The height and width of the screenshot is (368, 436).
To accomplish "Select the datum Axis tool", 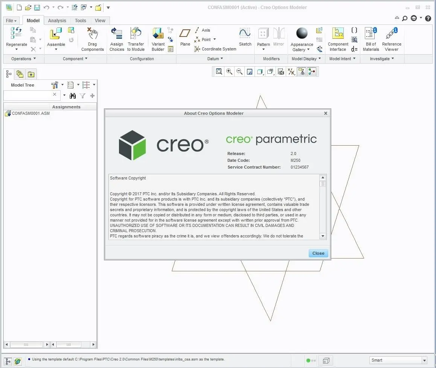I will 203,30.
